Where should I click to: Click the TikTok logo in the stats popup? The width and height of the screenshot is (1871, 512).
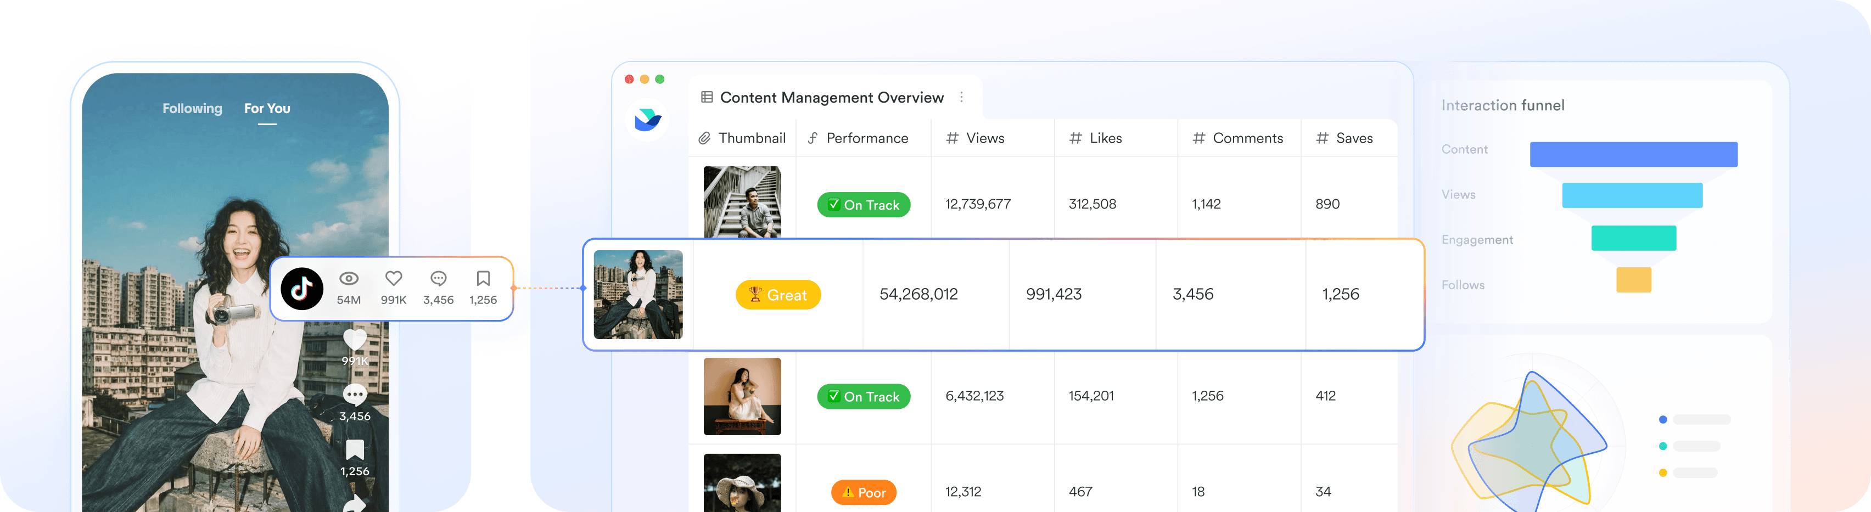(302, 288)
